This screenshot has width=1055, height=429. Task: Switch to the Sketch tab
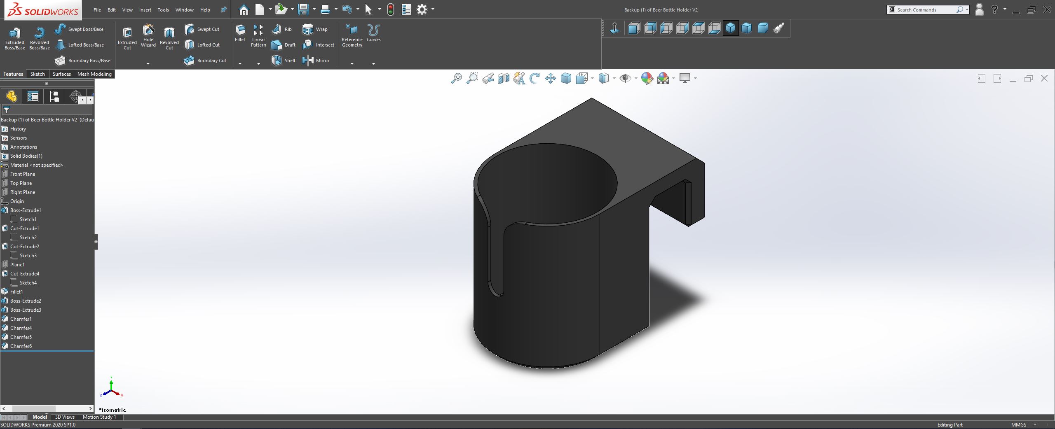pos(37,74)
